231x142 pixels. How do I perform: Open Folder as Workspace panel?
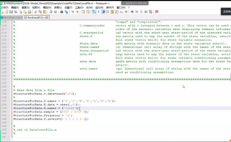coord(121,12)
